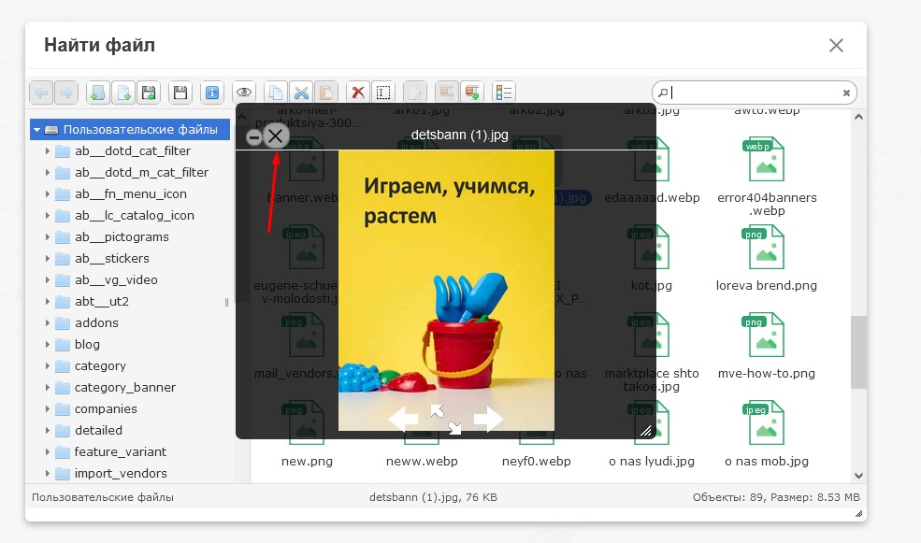
Task: Expand the ab__stickers folder arrow
Action: tap(48, 259)
